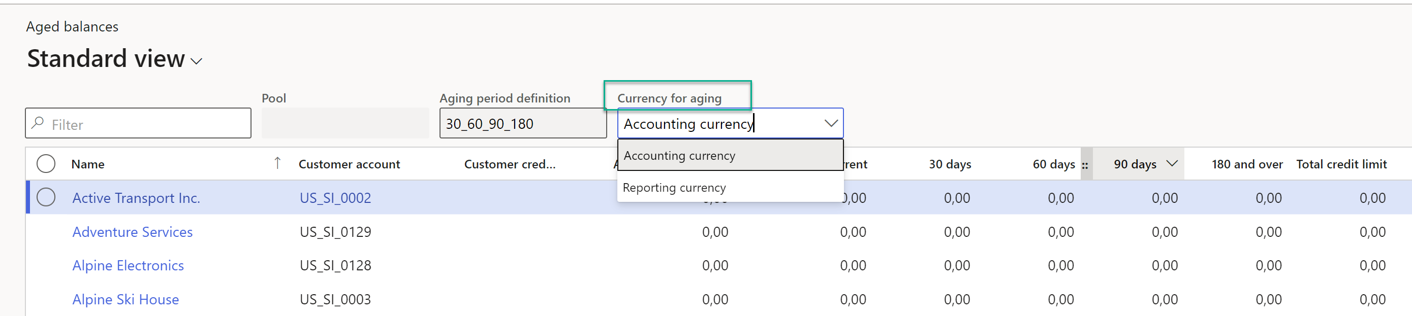
Task: Click the magnifier icon in Filter box
Action: click(x=38, y=123)
